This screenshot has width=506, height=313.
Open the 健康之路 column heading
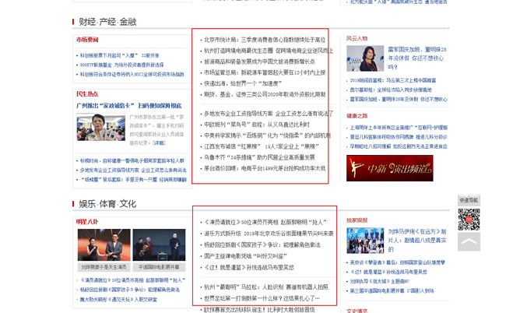tap(357, 116)
